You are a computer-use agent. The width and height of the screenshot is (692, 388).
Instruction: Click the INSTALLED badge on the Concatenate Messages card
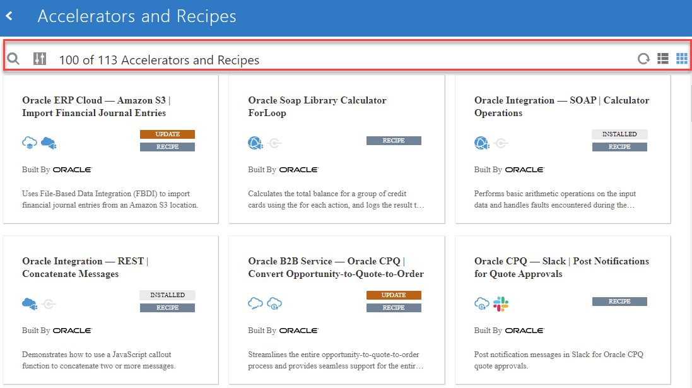[167, 295]
